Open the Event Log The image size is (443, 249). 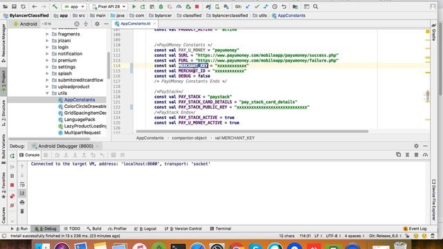(x=415, y=229)
